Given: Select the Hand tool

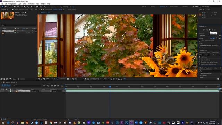Looking at the screenshot, I should [6, 7].
